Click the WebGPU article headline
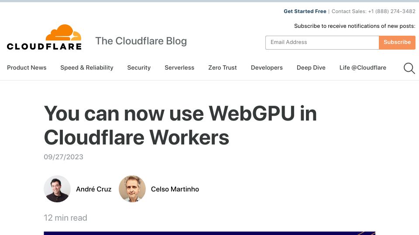Viewport: 419px width, 235px height. click(x=180, y=125)
